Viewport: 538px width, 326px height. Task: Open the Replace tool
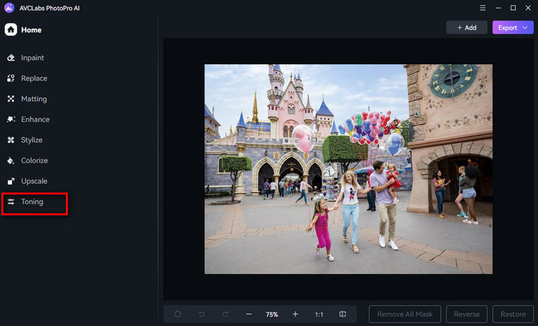(34, 78)
